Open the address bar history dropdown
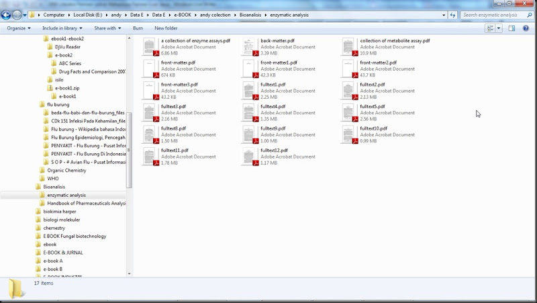 tap(444, 15)
